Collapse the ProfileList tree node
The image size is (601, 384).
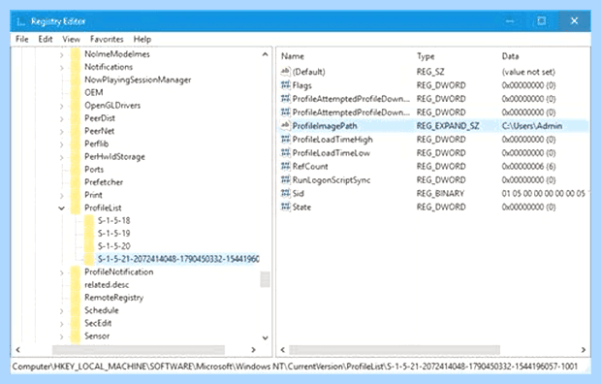[x=61, y=208]
